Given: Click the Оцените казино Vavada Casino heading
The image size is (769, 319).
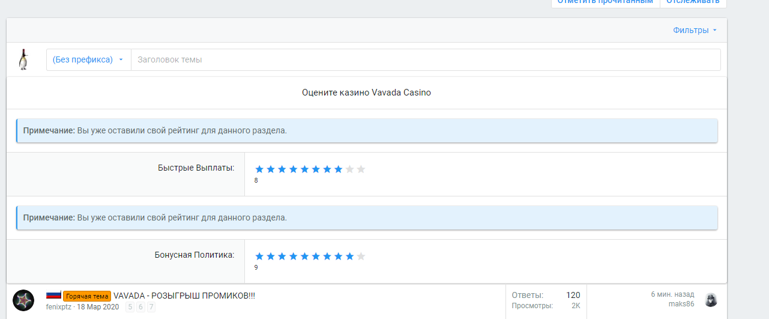Looking at the screenshot, I should (366, 93).
